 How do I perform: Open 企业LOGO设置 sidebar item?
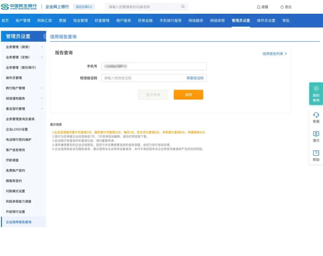pos(24,129)
